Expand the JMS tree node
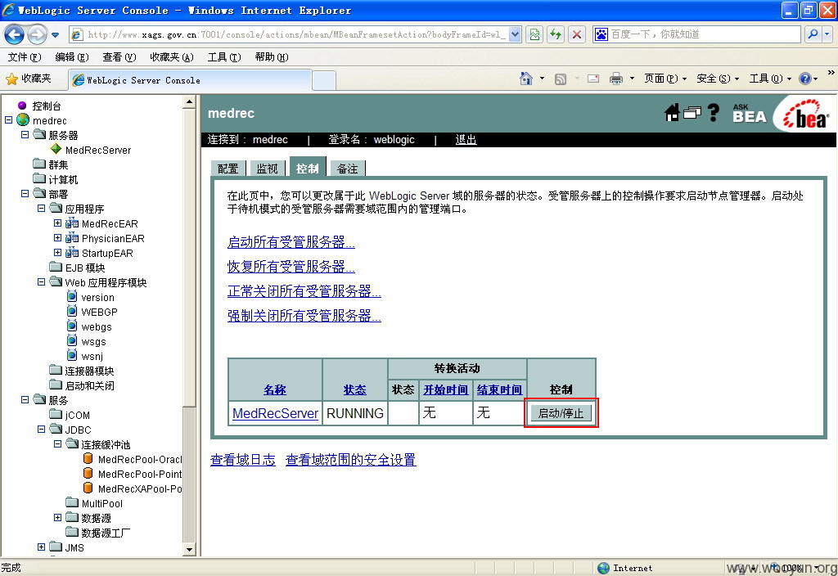838x576 pixels. (41, 547)
